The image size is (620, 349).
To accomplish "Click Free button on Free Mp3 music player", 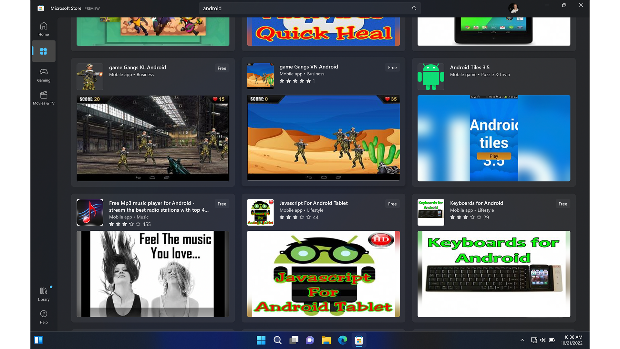I will click(222, 204).
